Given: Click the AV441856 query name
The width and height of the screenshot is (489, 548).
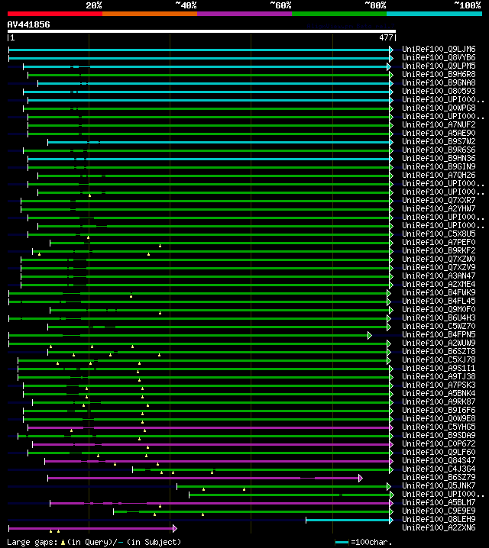Looking at the screenshot, I should 29,24.
